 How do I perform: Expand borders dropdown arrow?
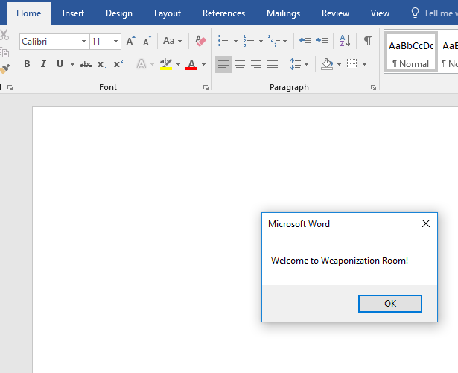pyautogui.click(x=364, y=64)
